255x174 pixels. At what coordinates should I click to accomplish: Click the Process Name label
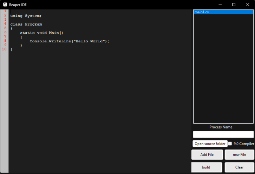221,127
